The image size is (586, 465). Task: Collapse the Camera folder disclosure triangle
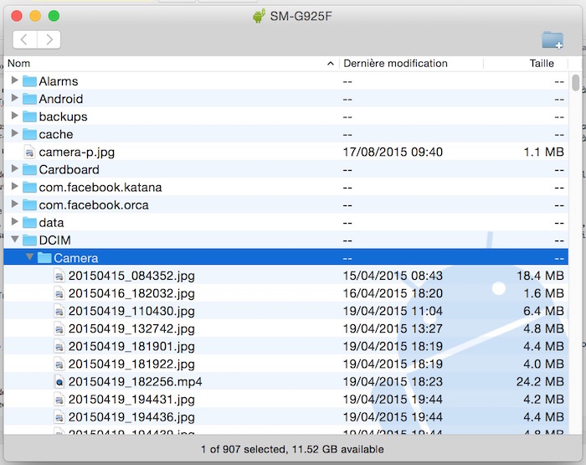pos(30,258)
